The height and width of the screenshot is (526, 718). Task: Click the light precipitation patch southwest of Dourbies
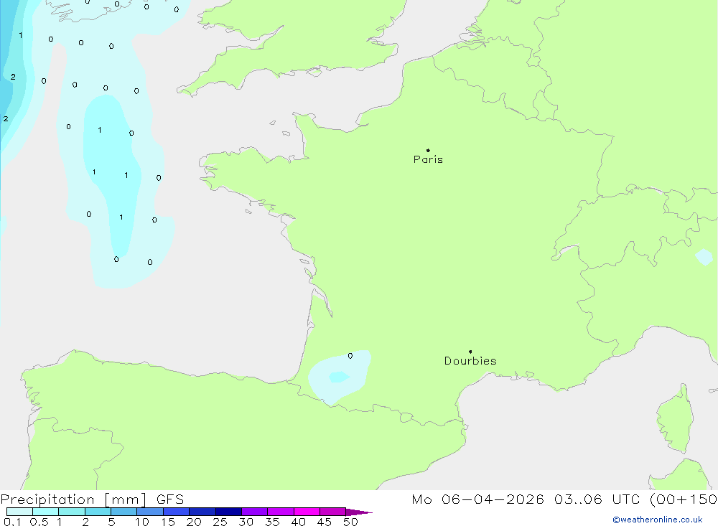click(x=339, y=377)
